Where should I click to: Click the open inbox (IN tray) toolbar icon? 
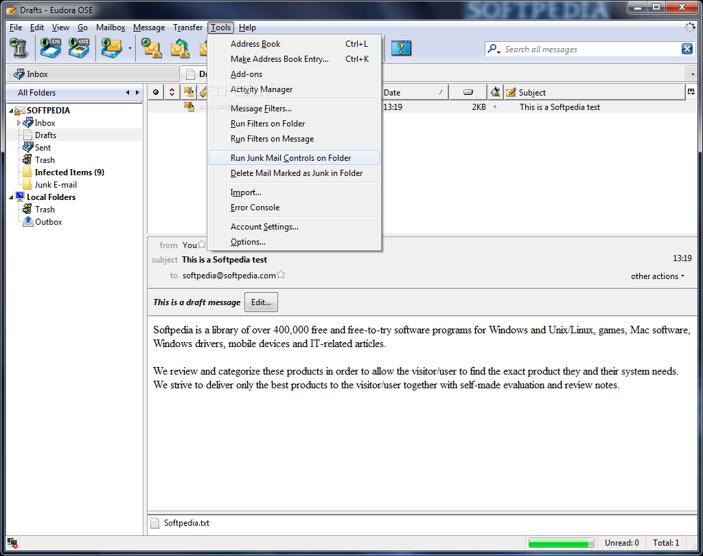[51, 48]
